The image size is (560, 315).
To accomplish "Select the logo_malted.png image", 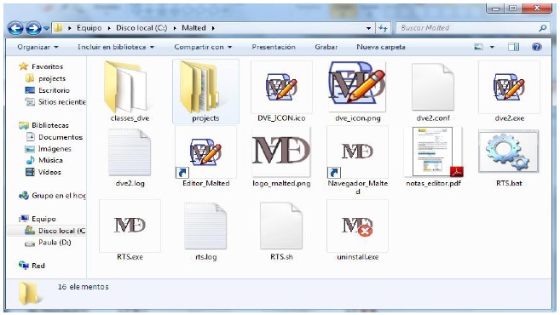I will point(281,152).
